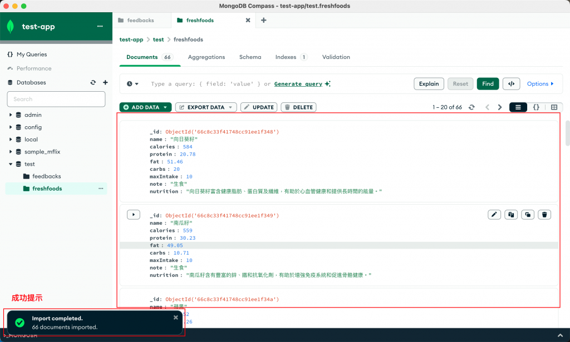Screen dimensions: 570x342
Task: Click the name value "向日葵籽"
Action: [184, 140]
